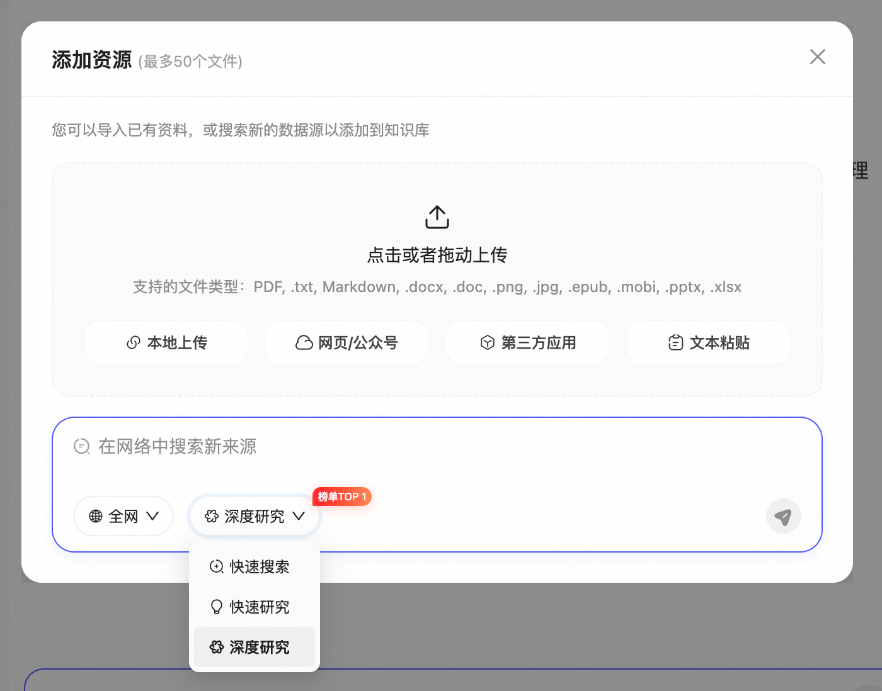
Task: Open 第三方应用 import option
Action: (x=528, y=342)
